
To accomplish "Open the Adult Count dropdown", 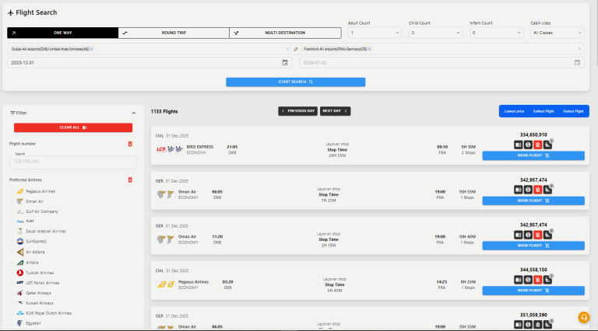I will pos(374,33).
